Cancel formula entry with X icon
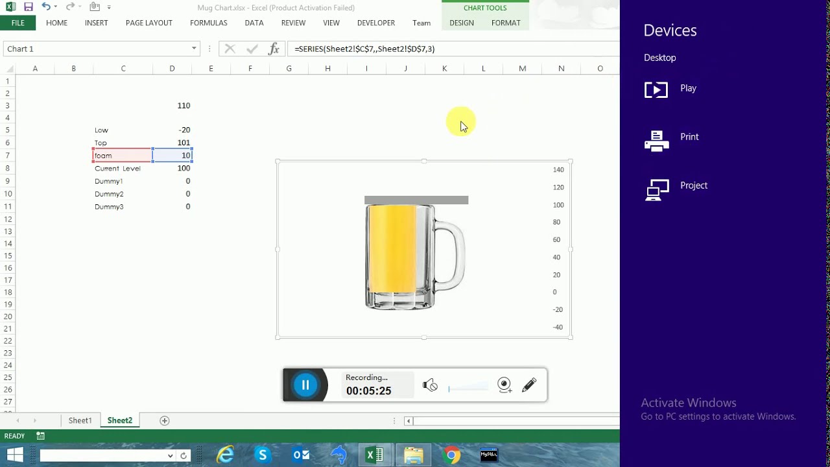Viewport: 830px width, 467px height. 230,49
